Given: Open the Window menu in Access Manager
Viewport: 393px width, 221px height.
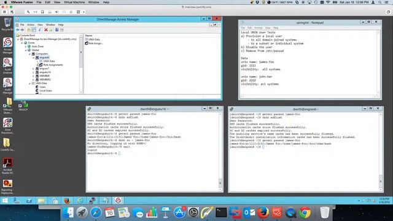Looking at the screenshot, I should pos(50,25).
